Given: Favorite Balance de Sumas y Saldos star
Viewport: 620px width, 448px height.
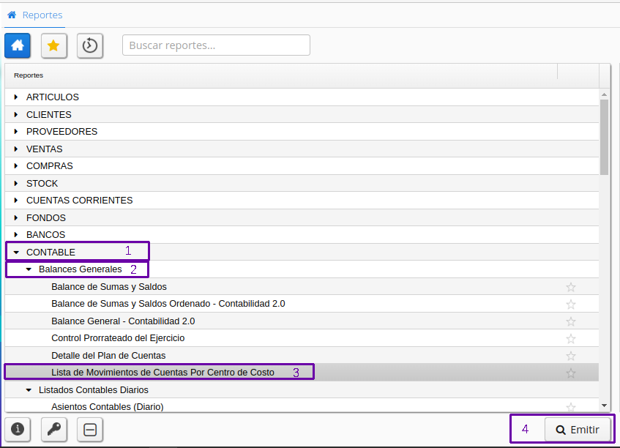Looking at the screenshot, I should click(570, 287).
